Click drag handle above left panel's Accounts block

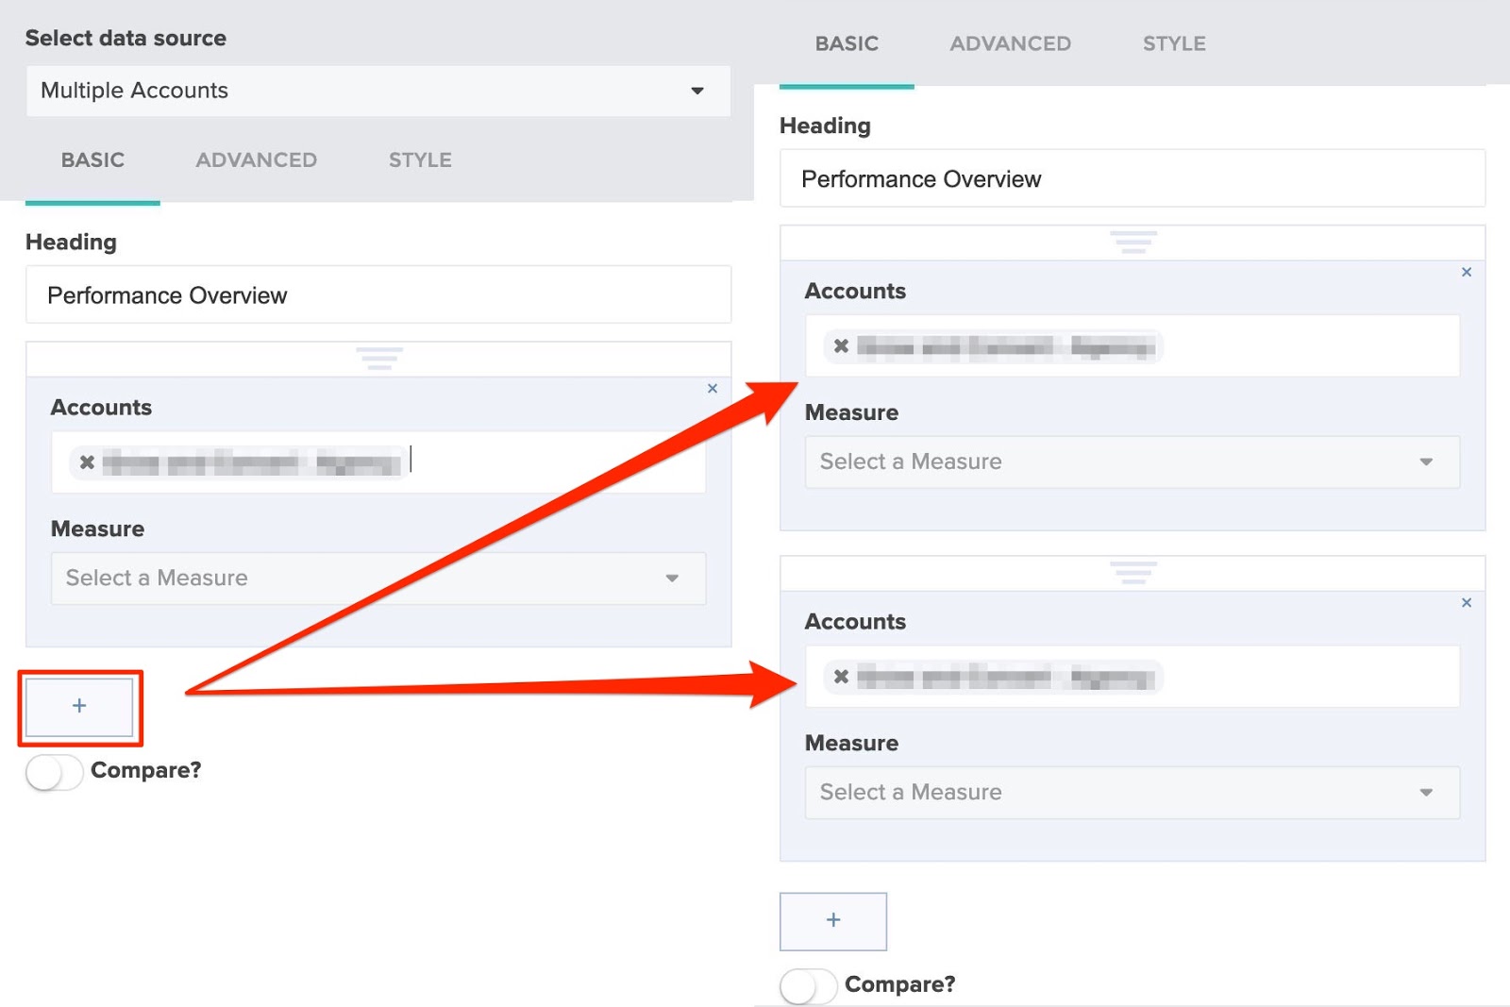coord(378,359)
